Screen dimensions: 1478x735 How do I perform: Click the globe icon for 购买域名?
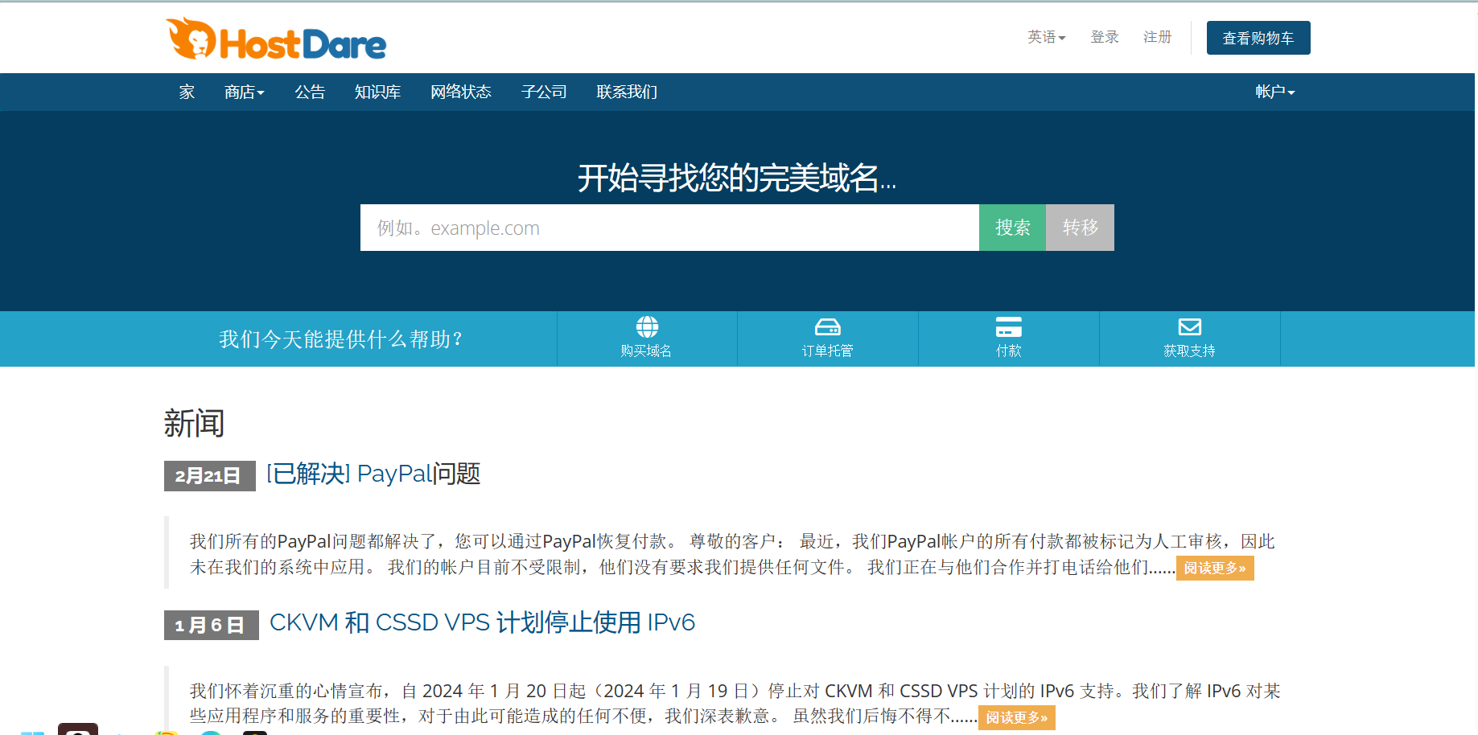click(647, 327)
